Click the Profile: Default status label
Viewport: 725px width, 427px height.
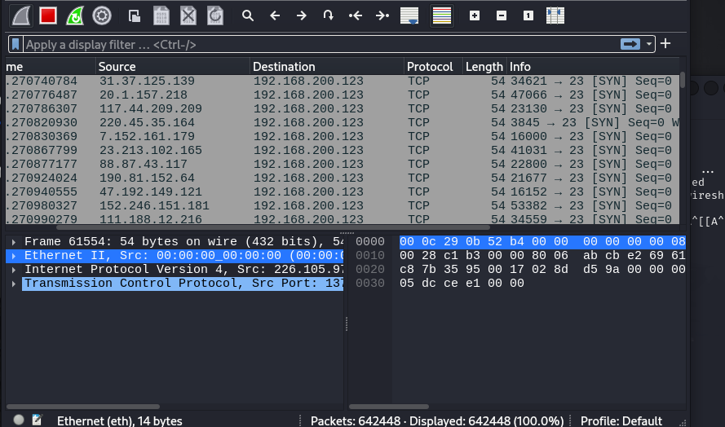tap(621, 420)
